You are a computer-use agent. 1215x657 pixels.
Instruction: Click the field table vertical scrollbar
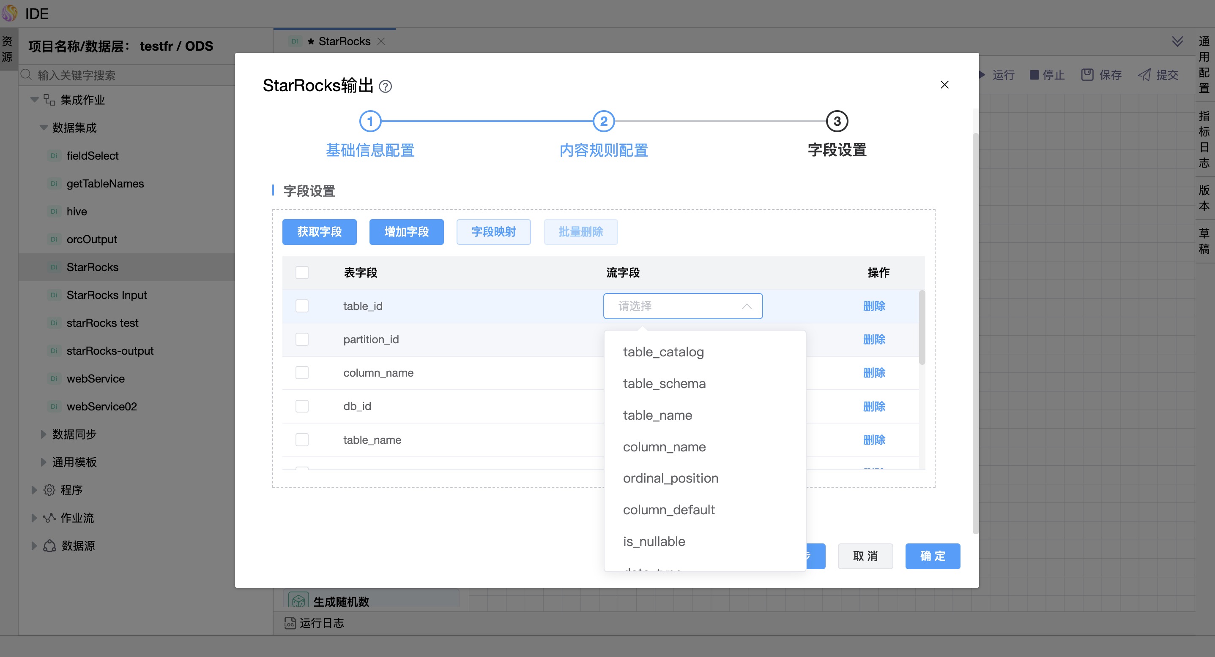click(922, 328)
